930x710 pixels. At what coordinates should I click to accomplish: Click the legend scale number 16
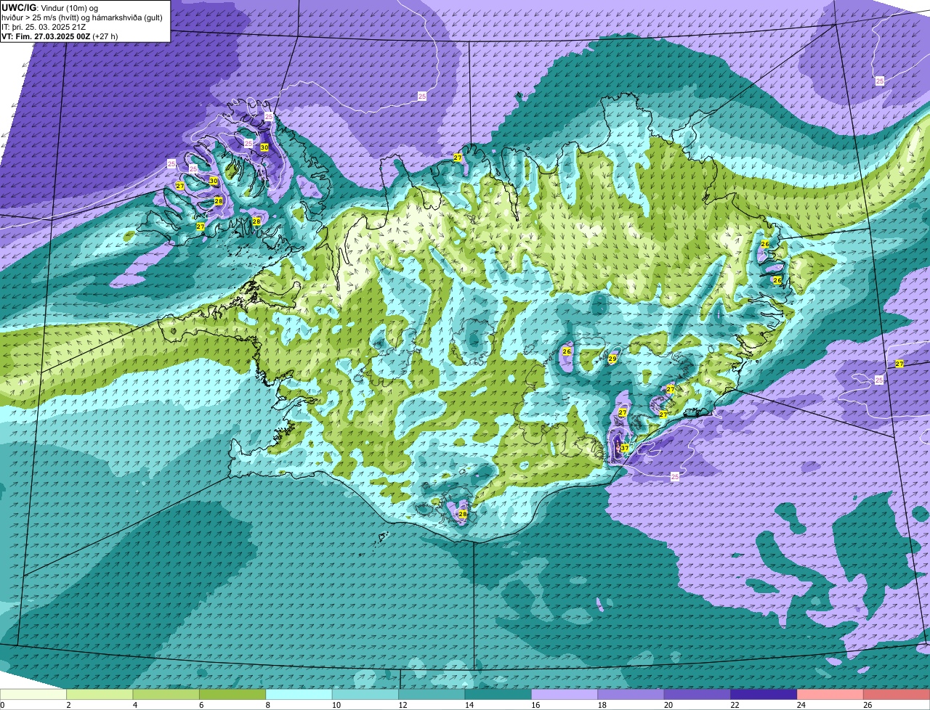535,705
